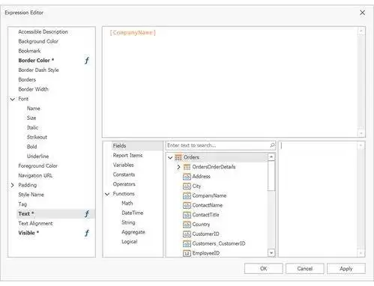
Task: Click the function icon beside Border Color
Action: click(87, 61)
